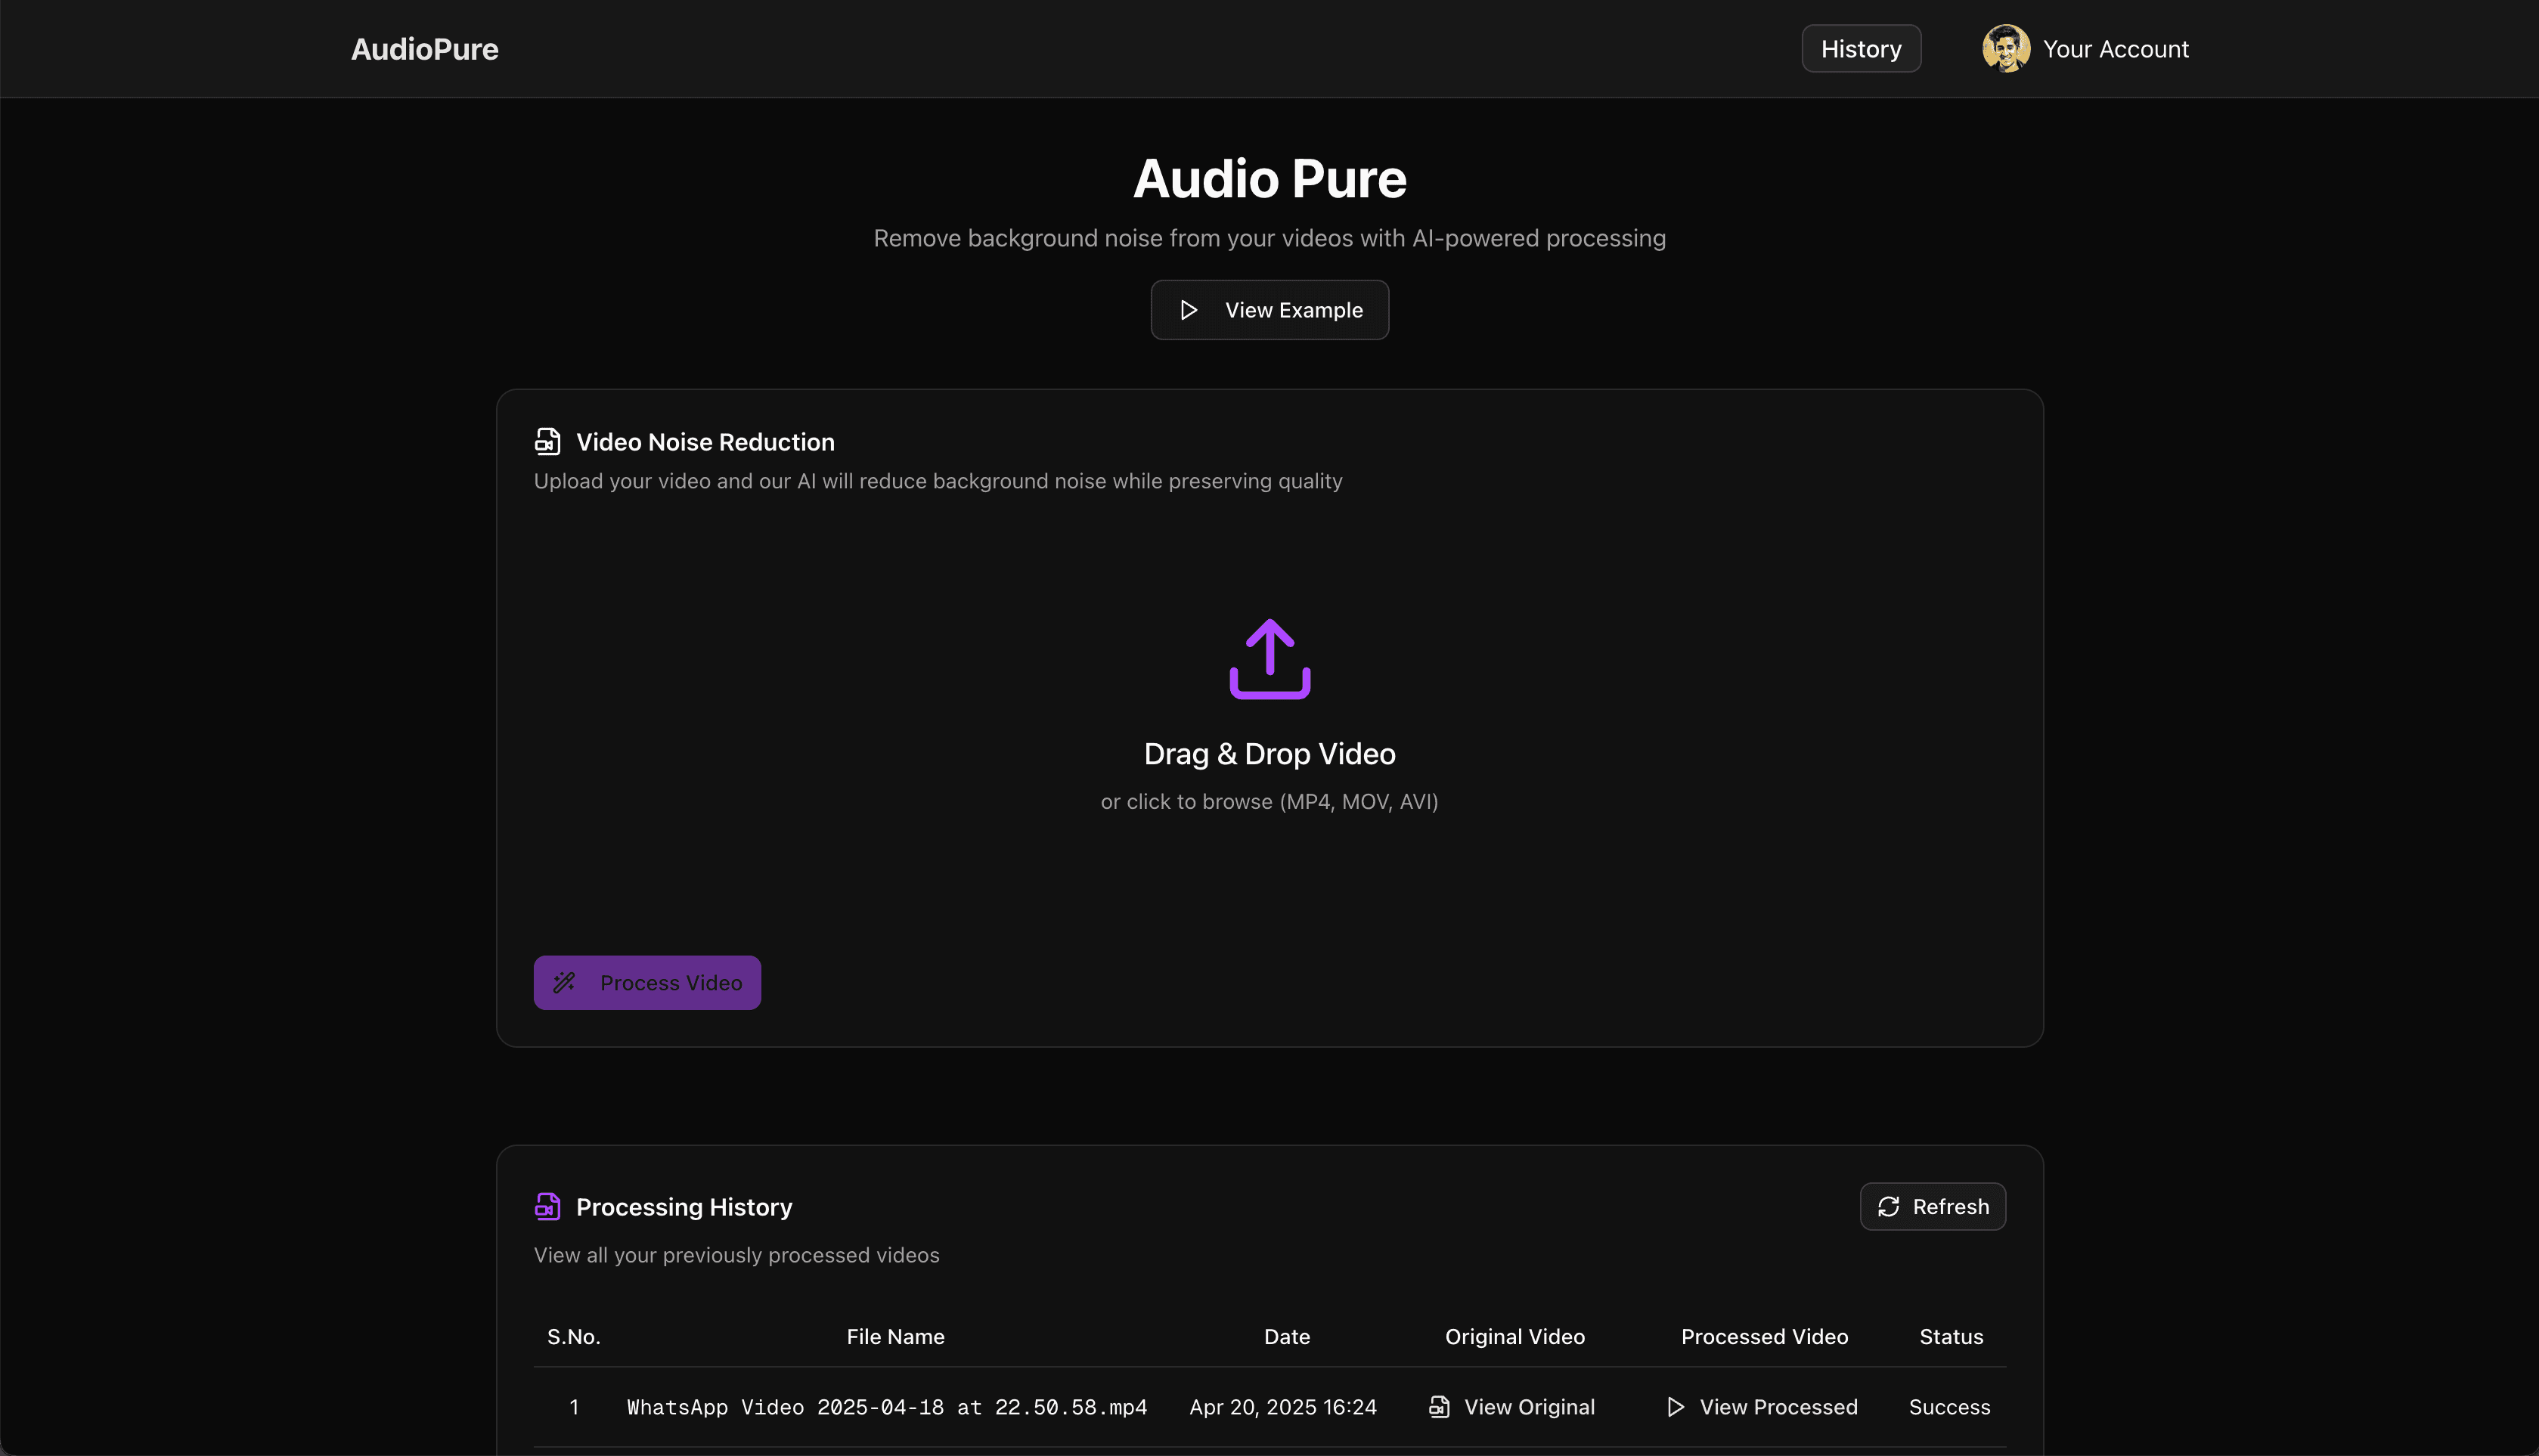Viewport: 2539px width, 1456px height.
Task: Click the AudioPure logo text
Action: (x=424, y=49)
